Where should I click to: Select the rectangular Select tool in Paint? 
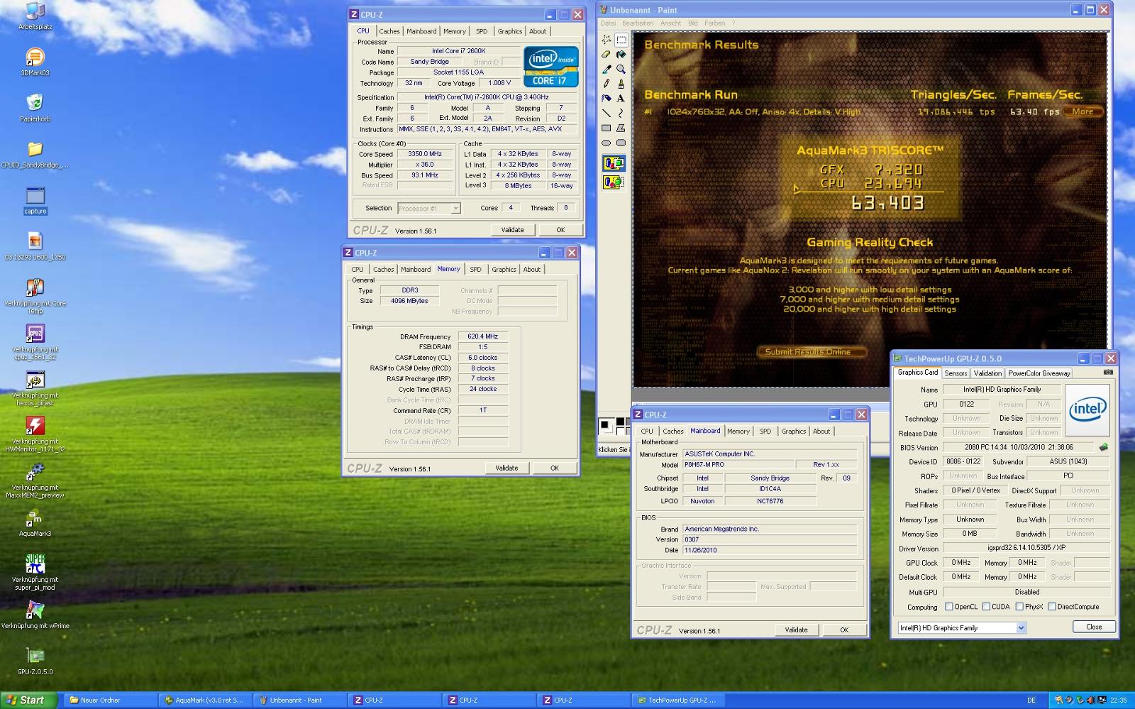pyautogui.click(x=621, y=40)
